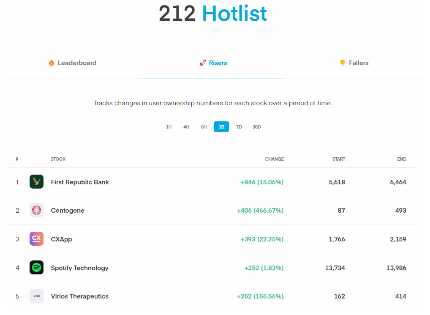Image resolution: width=430 pixels, height=315 pixels.
Task: Click the +846 (15.06%) change value
Action: [x=262, y=182]
